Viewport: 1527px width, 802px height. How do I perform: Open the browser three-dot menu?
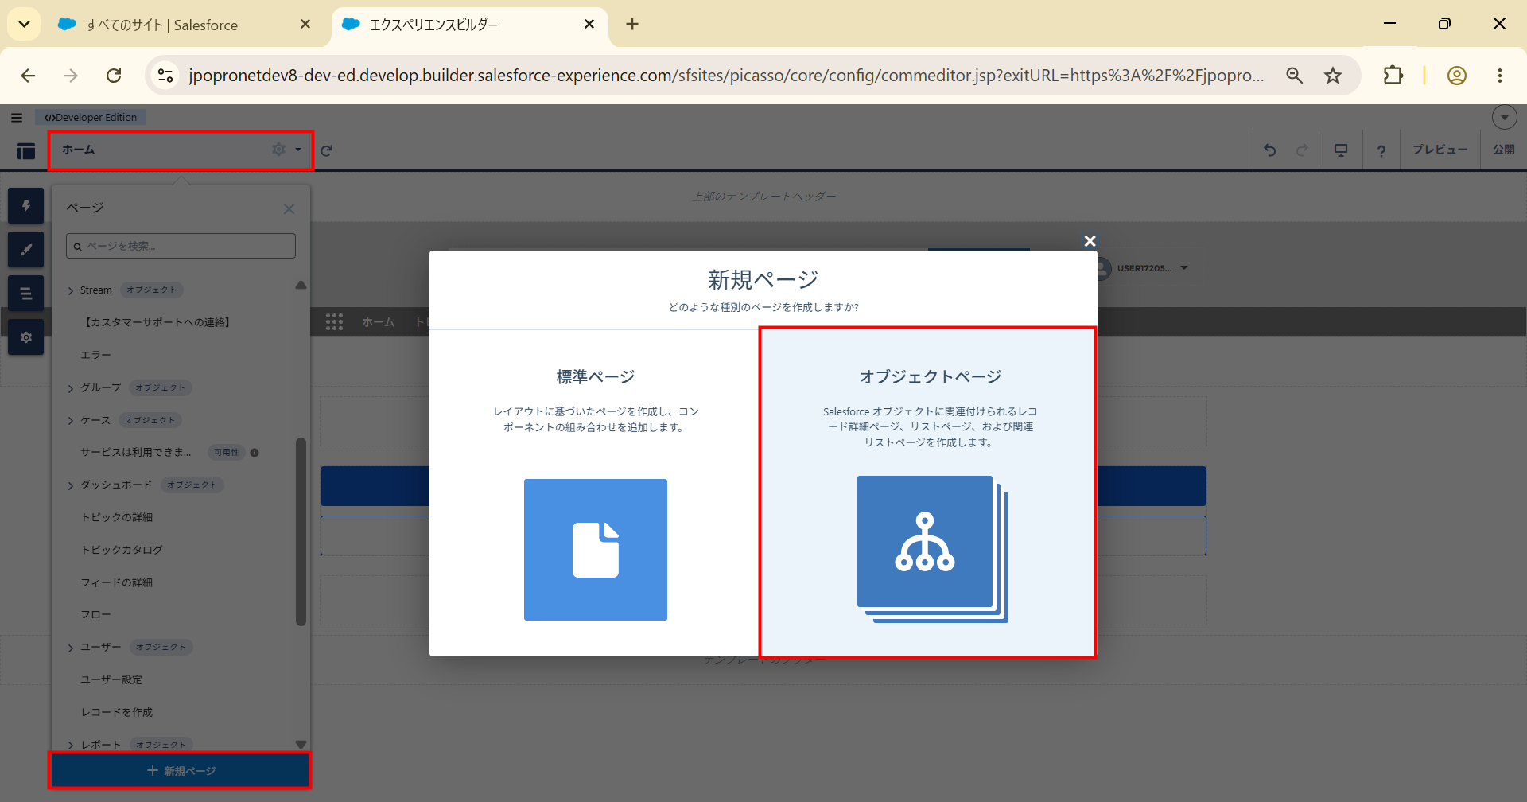pos(1500,76)
